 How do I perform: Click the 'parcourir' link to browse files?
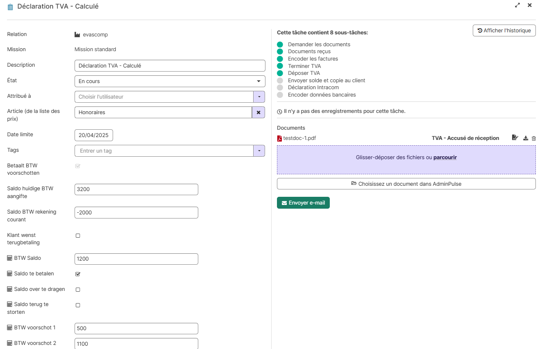445,158
